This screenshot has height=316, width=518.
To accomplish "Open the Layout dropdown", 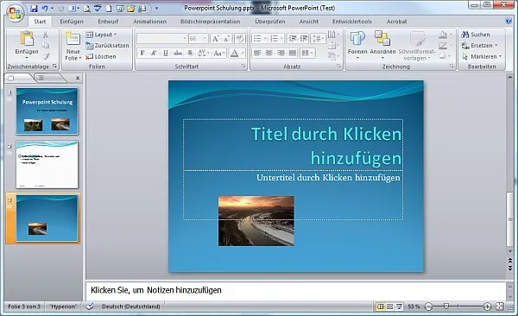I will click(101, 35).
